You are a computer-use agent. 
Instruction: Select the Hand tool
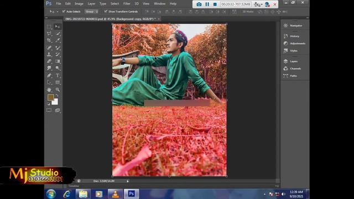coord(49,90)
